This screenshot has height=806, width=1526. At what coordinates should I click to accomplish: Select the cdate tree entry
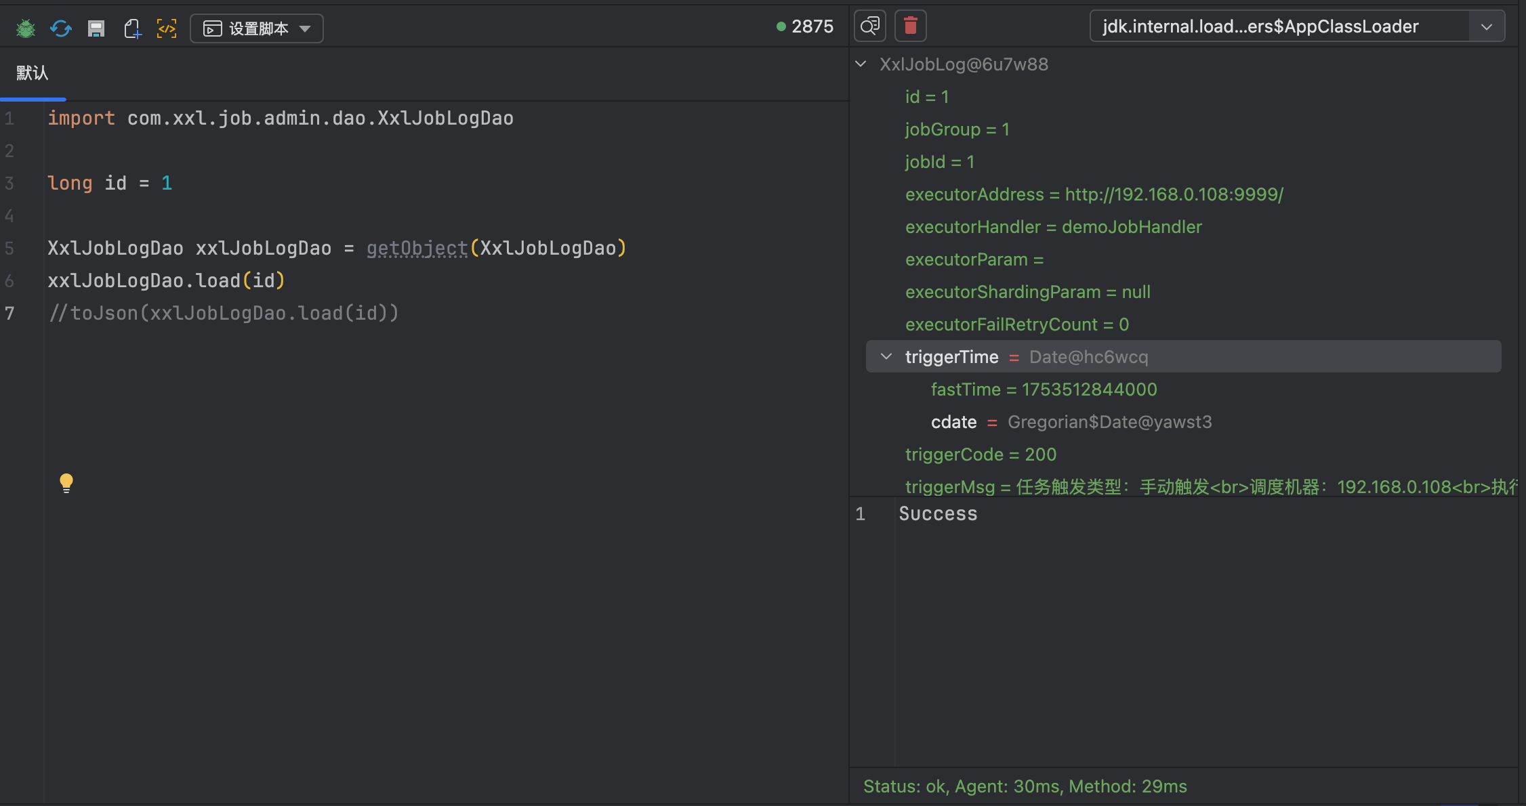[x=954, y=422]
